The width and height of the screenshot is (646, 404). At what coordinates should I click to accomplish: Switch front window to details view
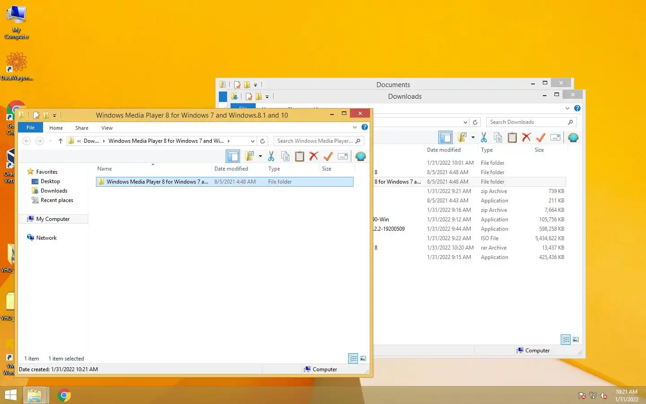[x=353, y=358]
